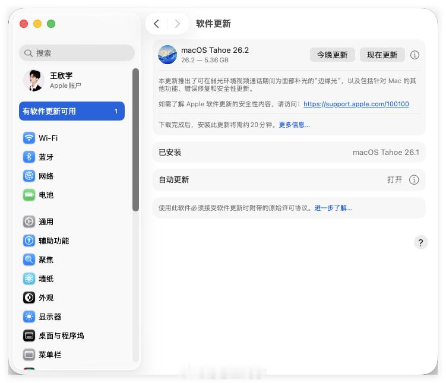Click info icon beside 现在更新
The height and width of the screenshot is (383, 446).
click(x=415, y=55)
